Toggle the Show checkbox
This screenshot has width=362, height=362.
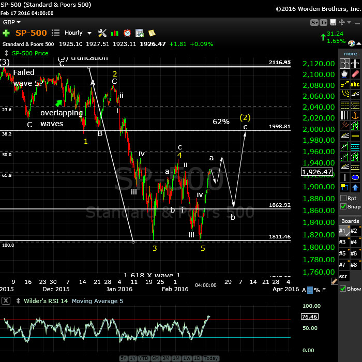pyautogui.click(x=343, y=289)
